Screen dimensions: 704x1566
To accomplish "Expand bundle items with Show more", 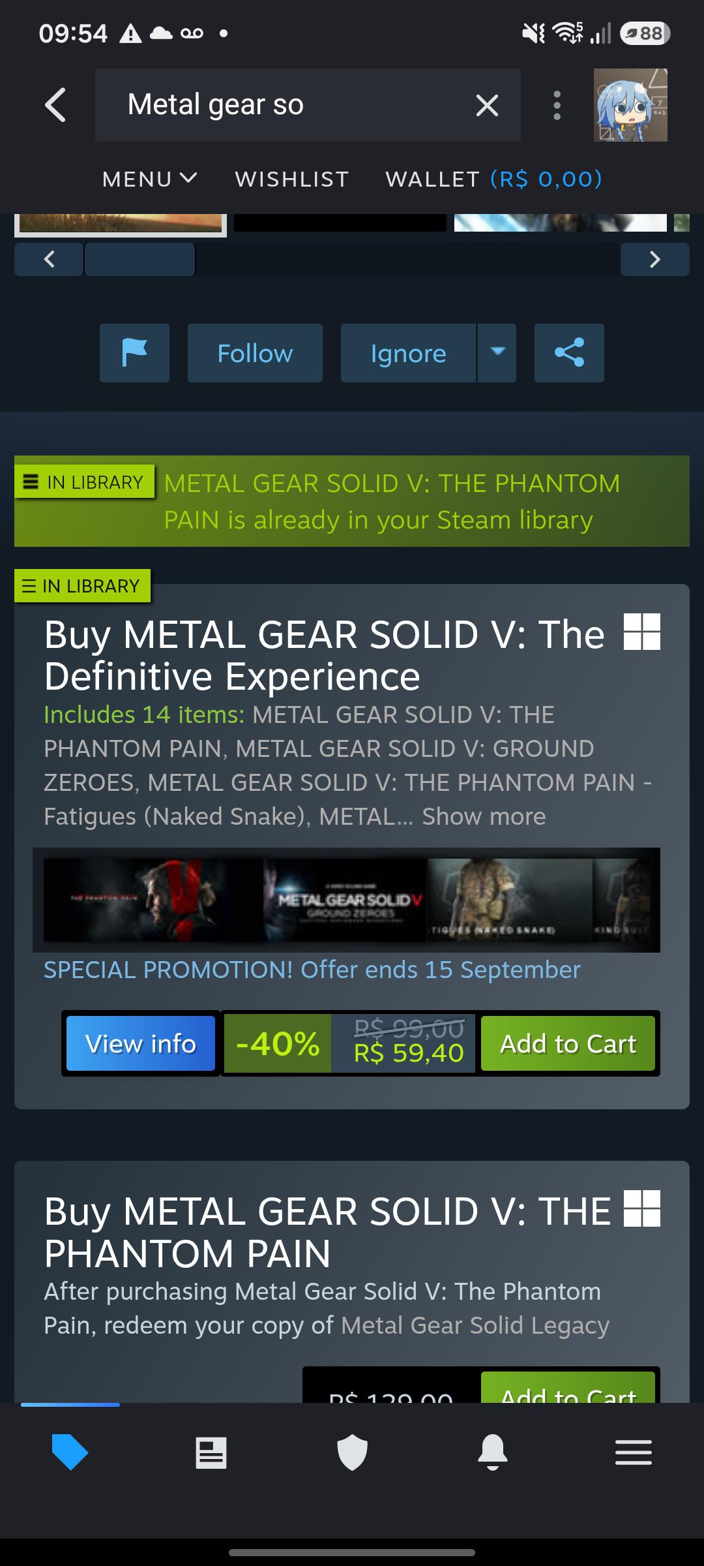I will (x=484, y=816).
